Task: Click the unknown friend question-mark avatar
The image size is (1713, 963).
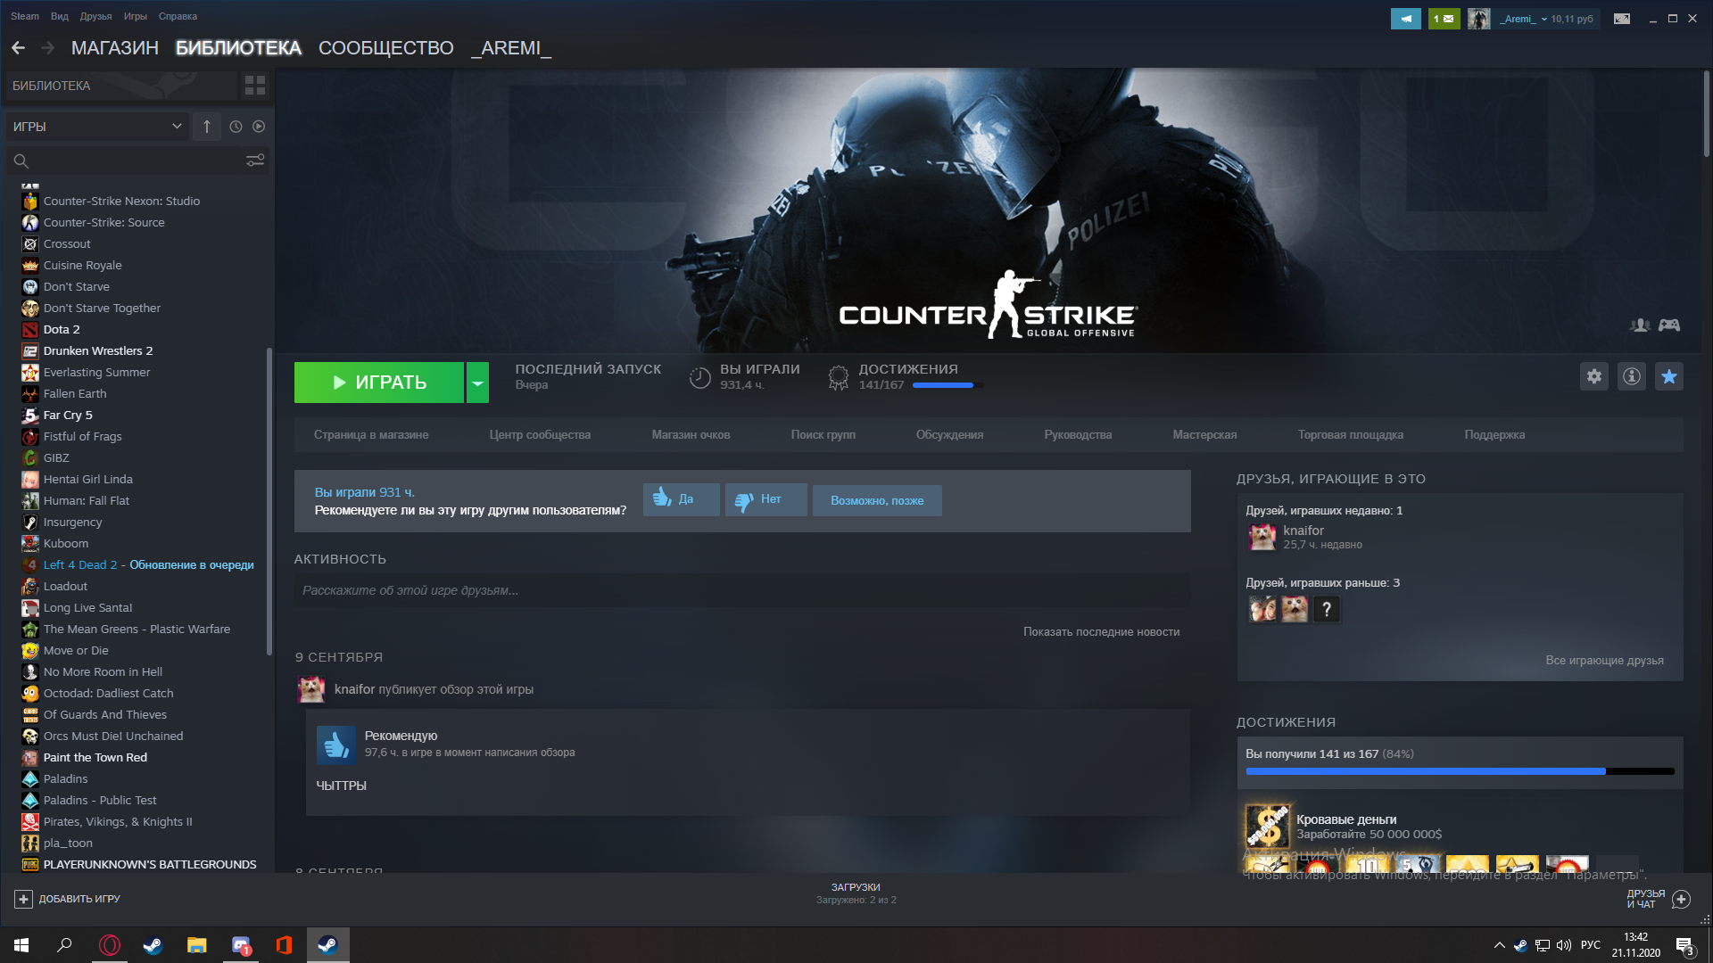Action: point(1327,609)
